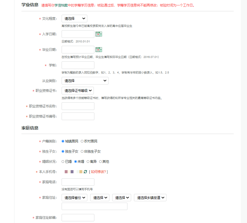Screen dimensions: 247x223
Task: Click the 家庭电话 phone input field
Action: click(78, 182)
